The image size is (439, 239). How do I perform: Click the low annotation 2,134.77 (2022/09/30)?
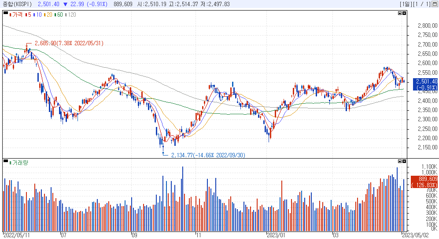[208, 155]
